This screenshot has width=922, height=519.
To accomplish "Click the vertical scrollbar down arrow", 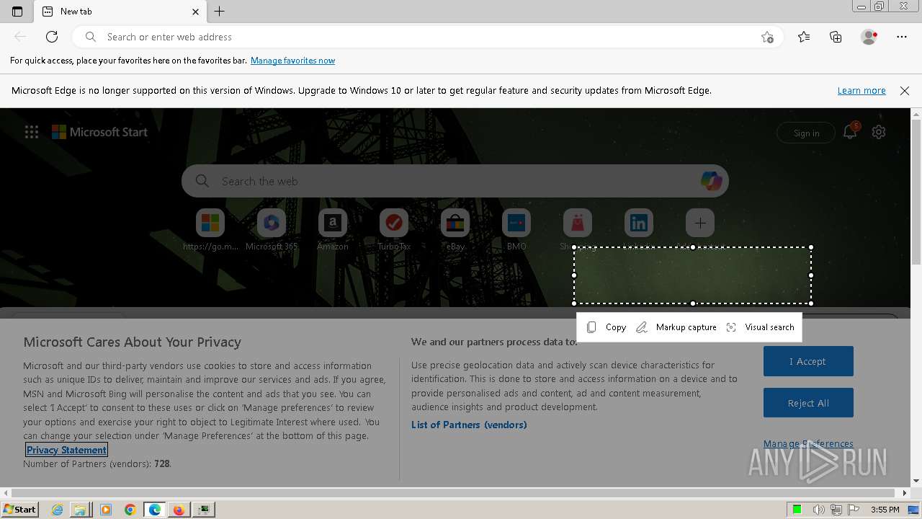I will pos(916,481).
